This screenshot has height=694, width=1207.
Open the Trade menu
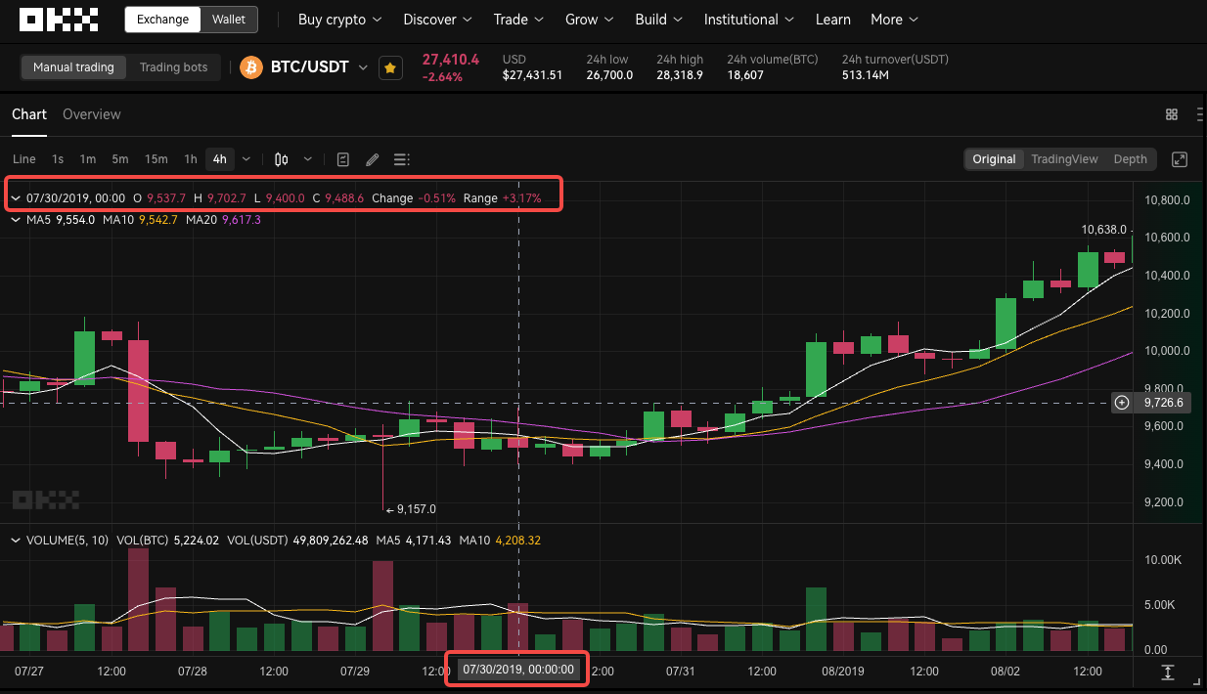pos(518,20)
